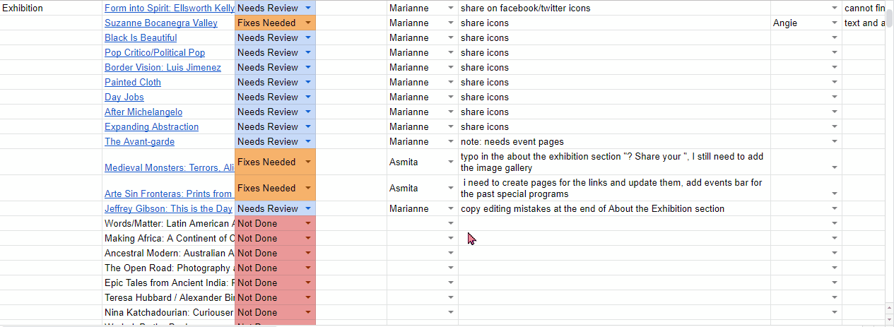Select the copy editing mistakes note cell
894x327 pixels.
(614, 208)
